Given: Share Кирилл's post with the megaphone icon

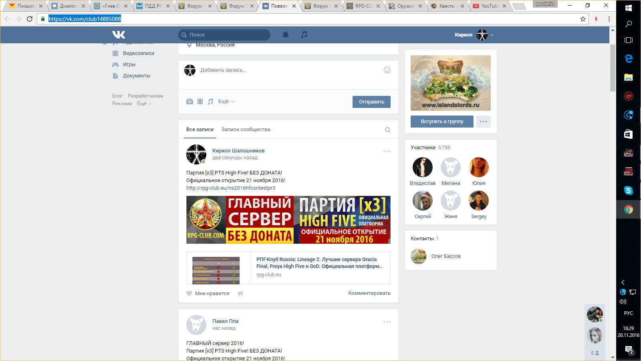Looking at the screenshot, I should [x=240, y=294].
